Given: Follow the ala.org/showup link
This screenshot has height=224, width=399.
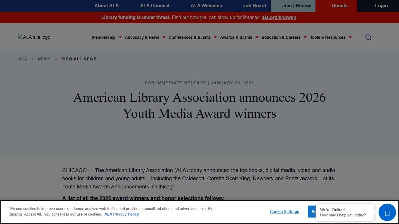Looking at the screenshot, I should tap(279, 17).
